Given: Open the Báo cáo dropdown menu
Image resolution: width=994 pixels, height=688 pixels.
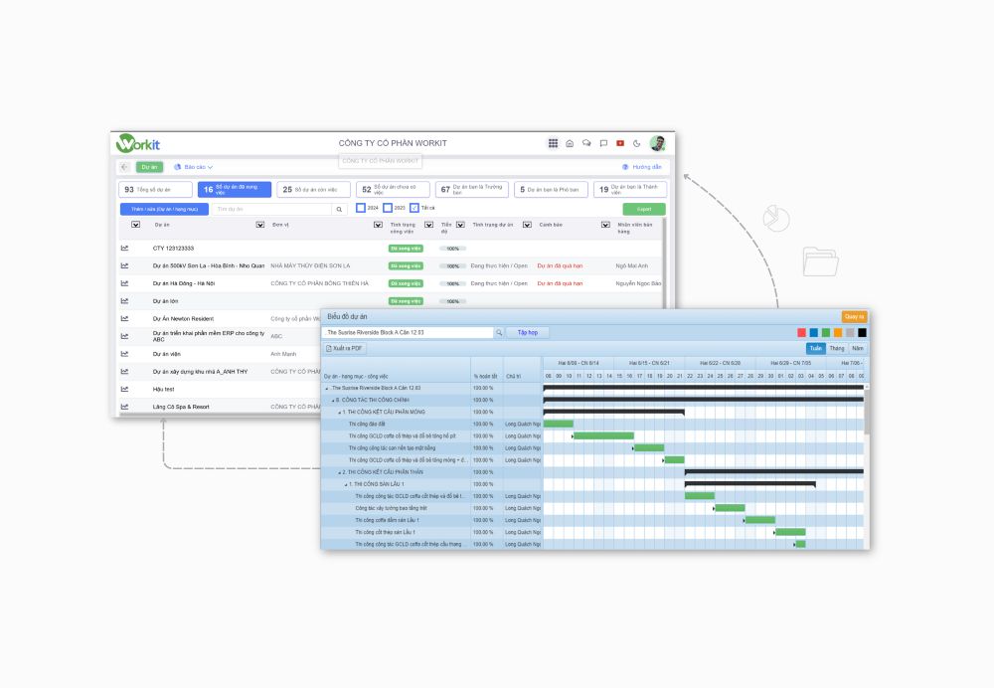Looking at the screenshot, I should pyautogui.click(x=194, y=167).
